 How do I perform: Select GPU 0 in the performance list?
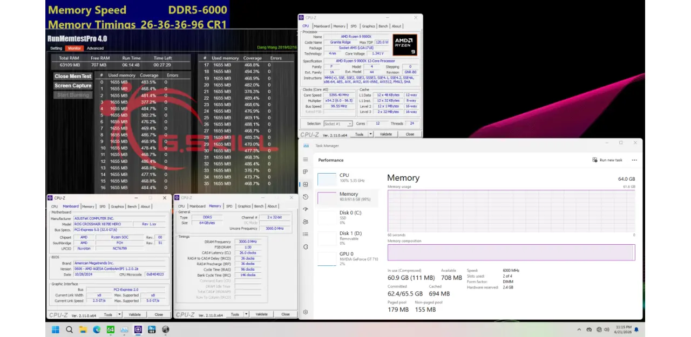coord(346,257)
